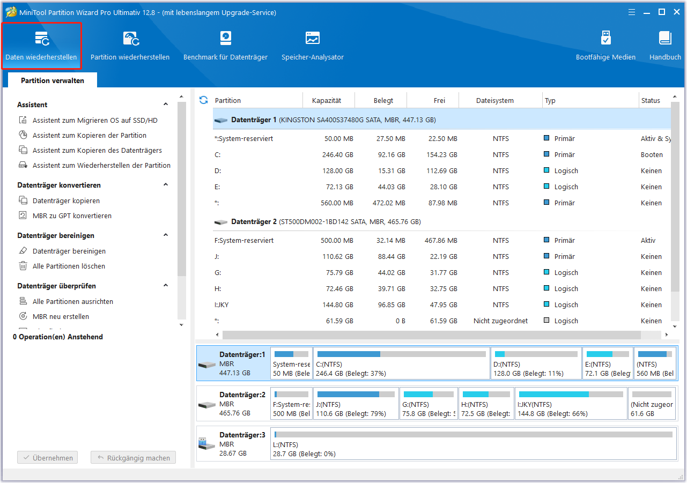The image size is (687, 483).
Task: Click up arrow of left panel scrollbar
Action: pyautogui.click(x=181, y=97)
